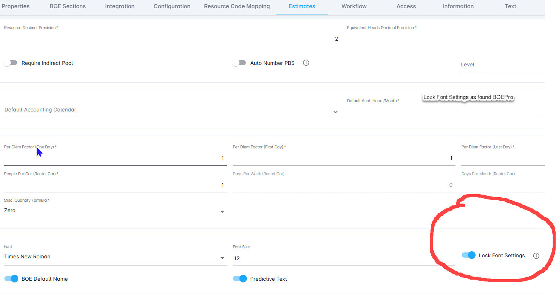Click the Resource Decimal Precision field
Image resolution: width=556 pixels, height=299 pixels.
point(172,39)
